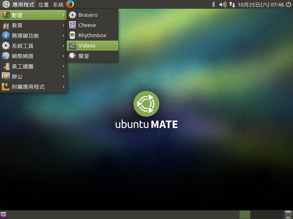The image size is (293, 219).
Task: Click the Bluetooth indicator icon
Action: [x=214, y=4]
